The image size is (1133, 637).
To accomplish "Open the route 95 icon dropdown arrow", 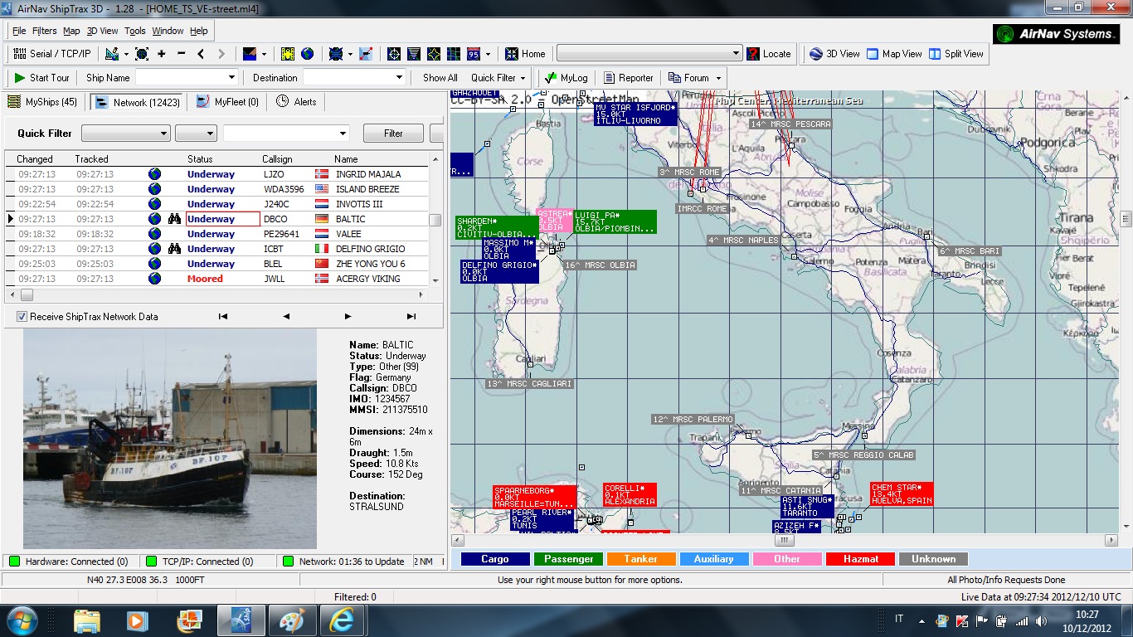I will click(488, 54).
